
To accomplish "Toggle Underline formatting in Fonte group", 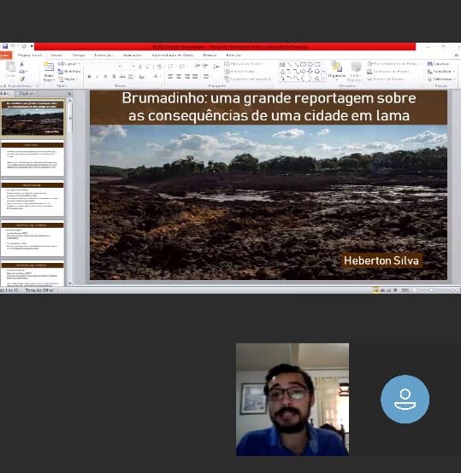I will (x=105, y=77).
